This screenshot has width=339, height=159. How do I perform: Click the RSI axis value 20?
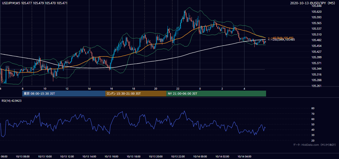pos(313,140)
